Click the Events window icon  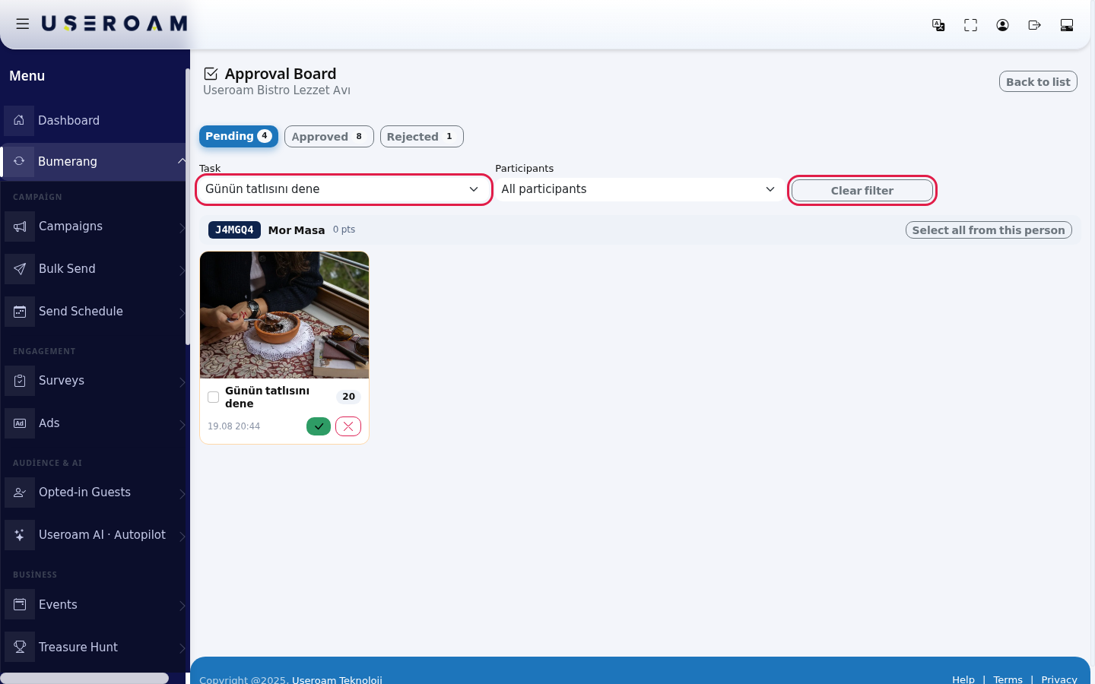(x=20, y=605)
